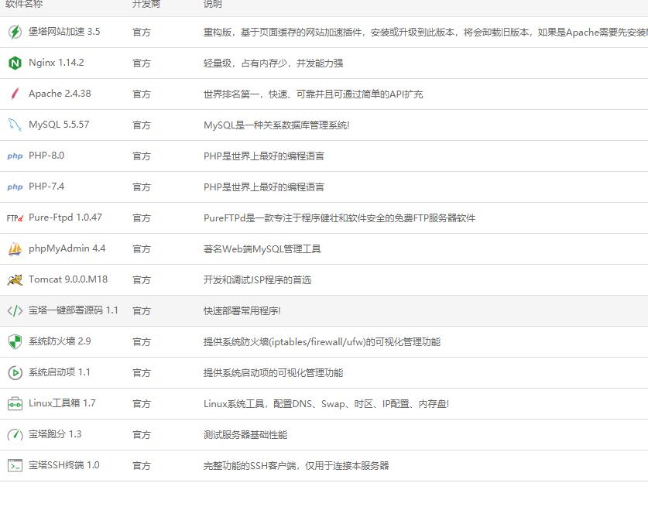Select Tomcat 9.0.0.M18 software name
The image size is (648, 507).
[68, 279]
